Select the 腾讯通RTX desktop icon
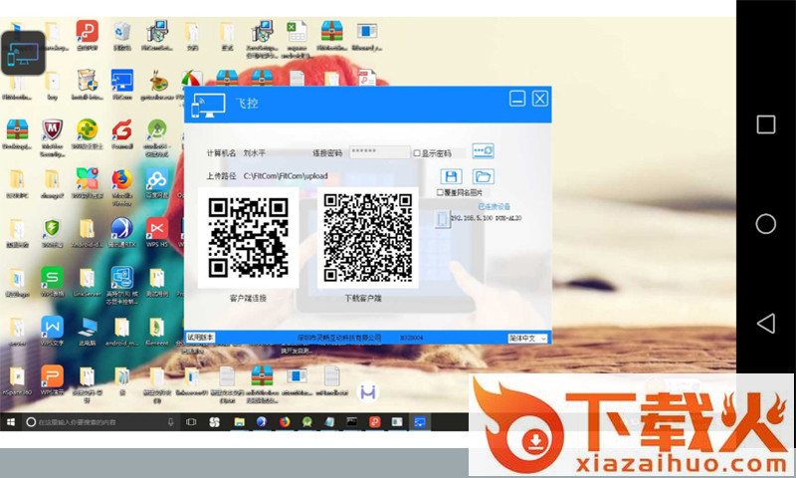The height and width of the screenshot is (478, 796). (x=121, y=232)
